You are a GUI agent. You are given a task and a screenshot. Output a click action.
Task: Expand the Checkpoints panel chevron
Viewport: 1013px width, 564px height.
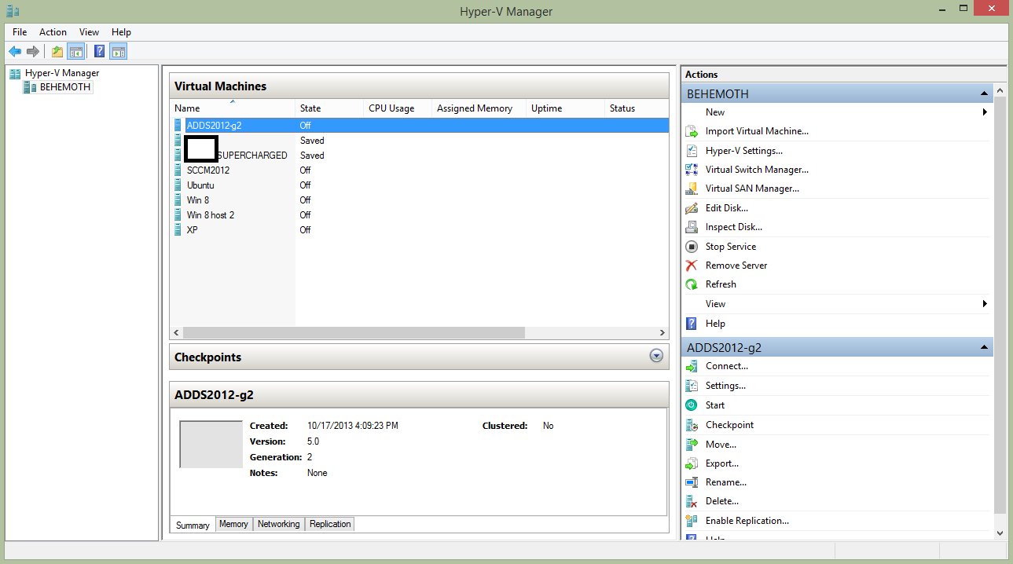[x=657, y=356]
